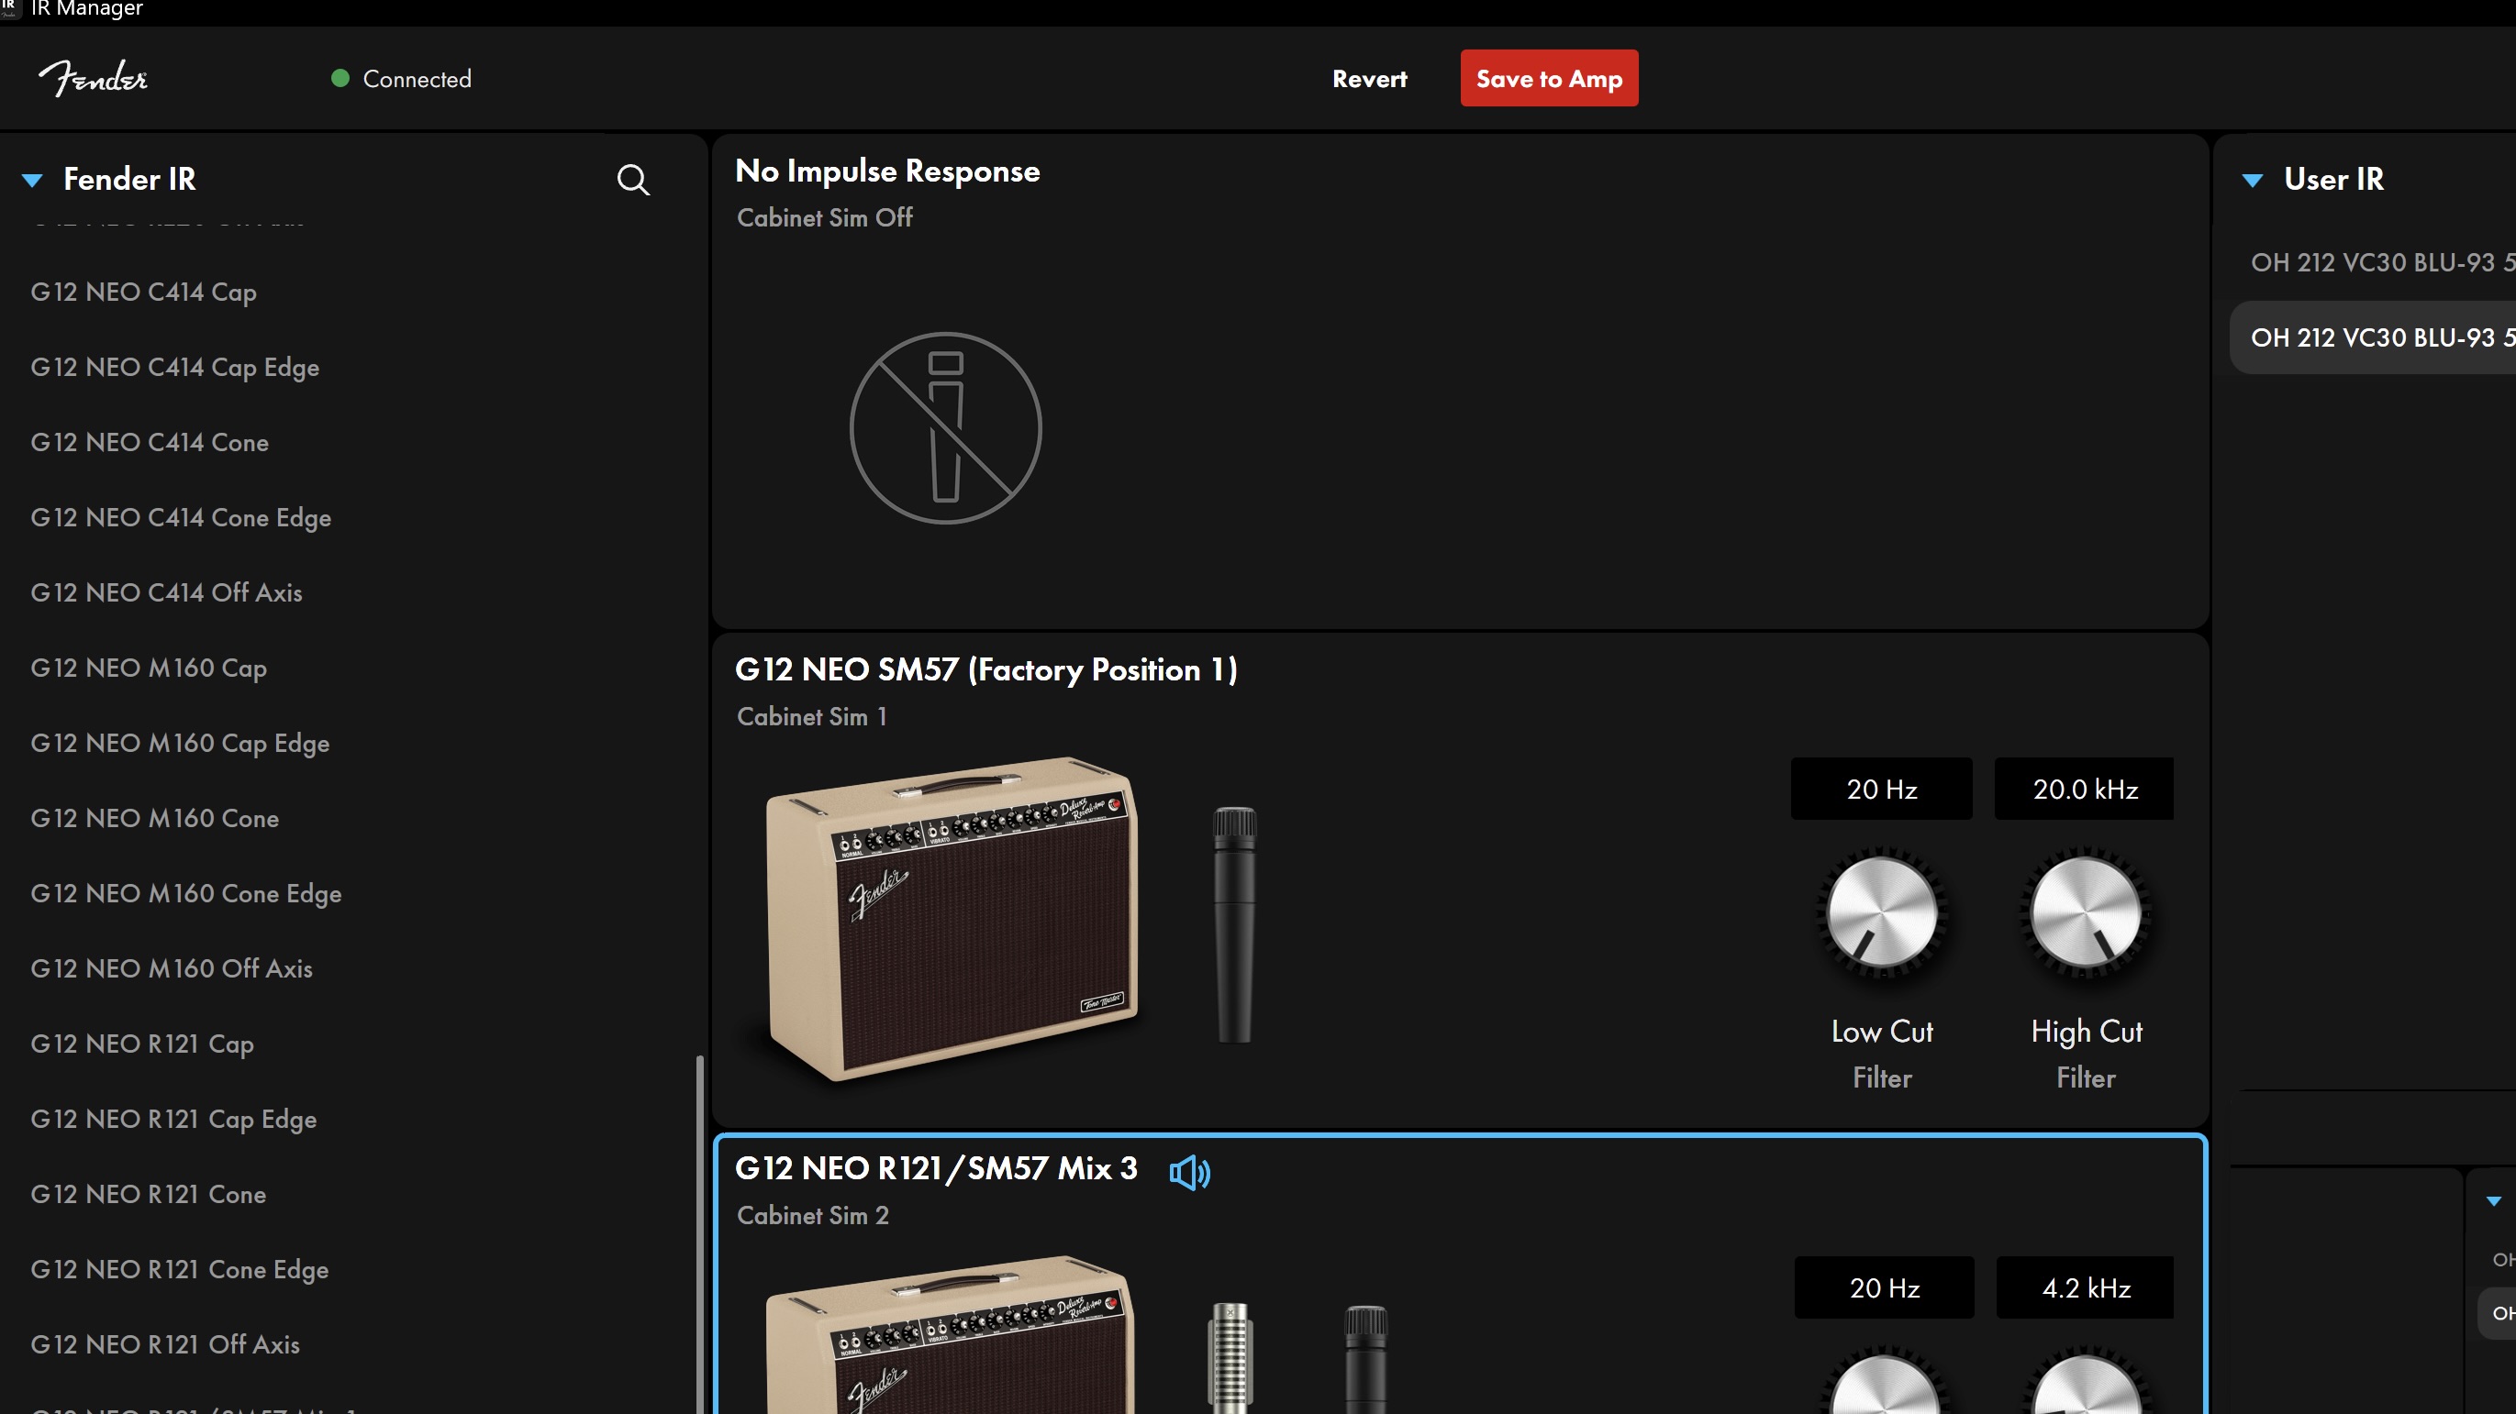The image size is (2516, 1414).
Task: Click the no-microphone icon in Cabinet Sim Off
Action: pos(945,428)
